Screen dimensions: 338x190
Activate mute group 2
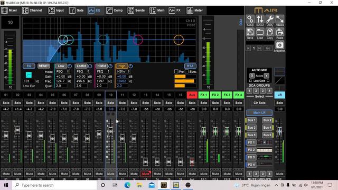(256, 174)
